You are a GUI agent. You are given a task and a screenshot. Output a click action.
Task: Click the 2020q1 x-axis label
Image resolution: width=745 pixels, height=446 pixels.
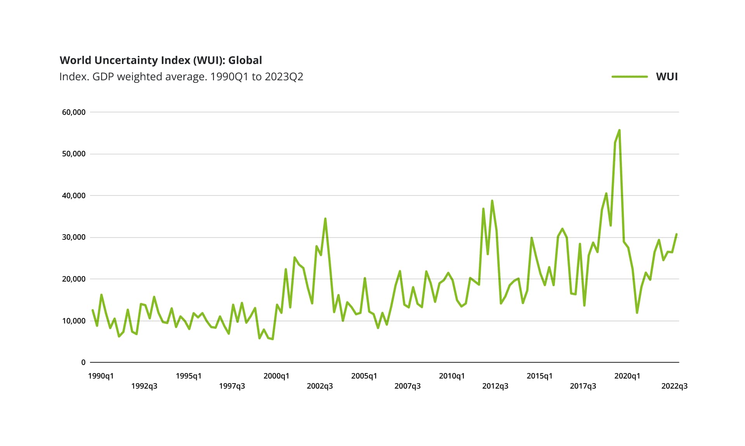[627, 376]
